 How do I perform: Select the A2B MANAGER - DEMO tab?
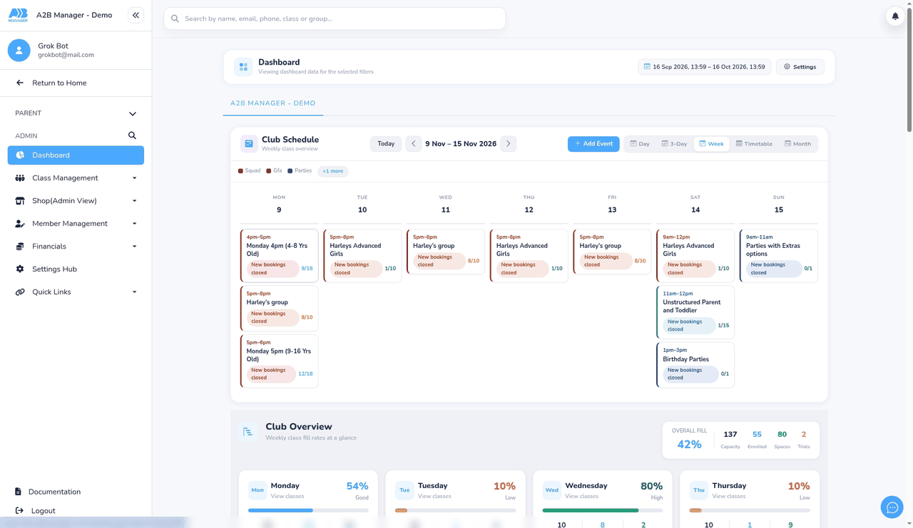272,103
